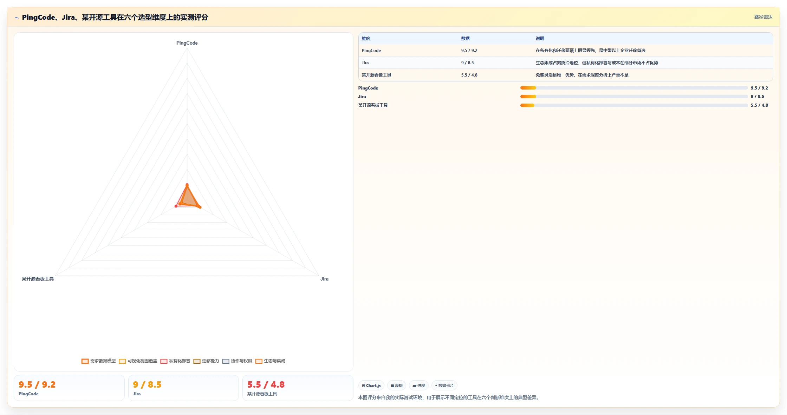
Task: Click the 5.5 / 4.8 table cell
Action: pyautogui.click(x=469, y=75)
